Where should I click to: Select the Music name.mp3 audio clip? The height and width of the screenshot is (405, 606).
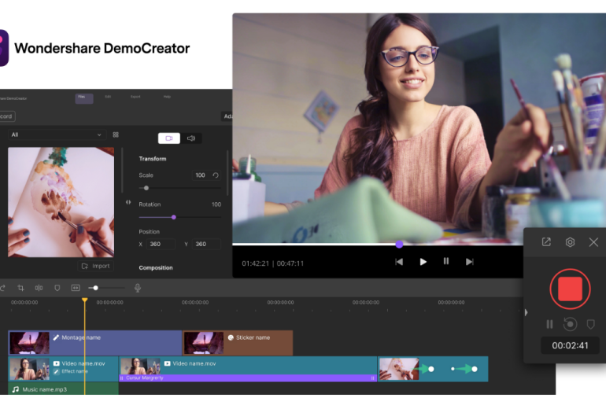tap(64, 389)
